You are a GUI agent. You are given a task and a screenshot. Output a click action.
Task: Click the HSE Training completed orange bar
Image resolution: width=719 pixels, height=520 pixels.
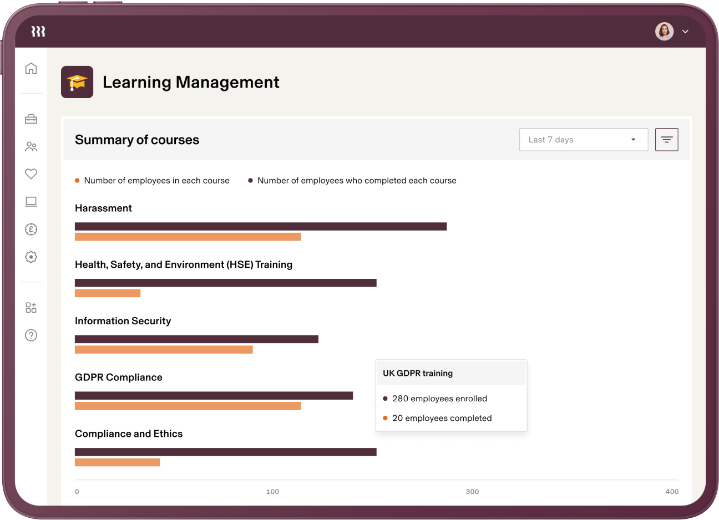[x=108, y=293]
